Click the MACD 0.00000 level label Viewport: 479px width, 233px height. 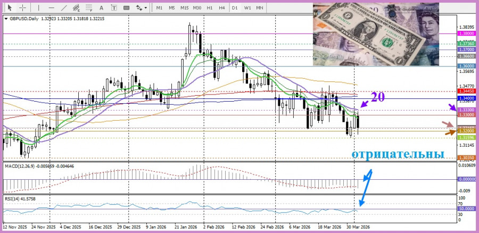coord(466,180)
